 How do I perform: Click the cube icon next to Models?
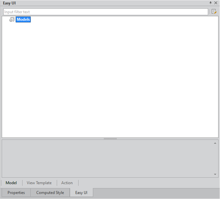coord(12,19)
